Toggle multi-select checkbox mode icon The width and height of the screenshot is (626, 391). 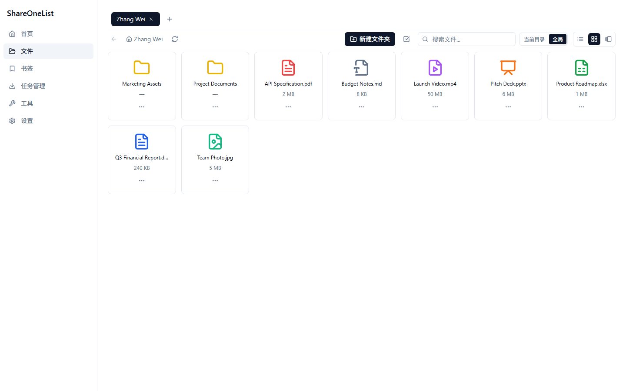(x=406, y=39)
